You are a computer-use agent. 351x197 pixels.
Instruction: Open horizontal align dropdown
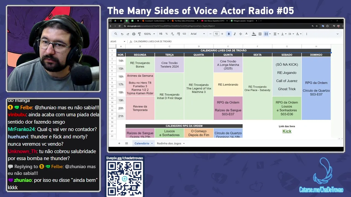click(x=276, y=34)
